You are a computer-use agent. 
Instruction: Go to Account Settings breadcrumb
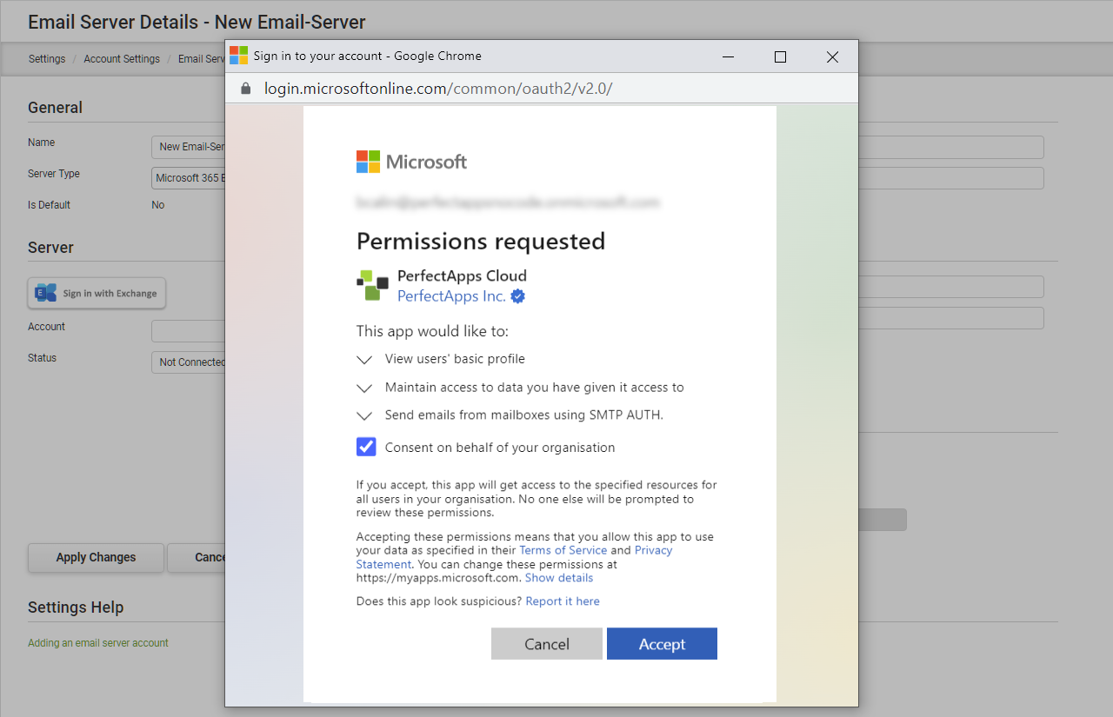click(x=122, y=59)
